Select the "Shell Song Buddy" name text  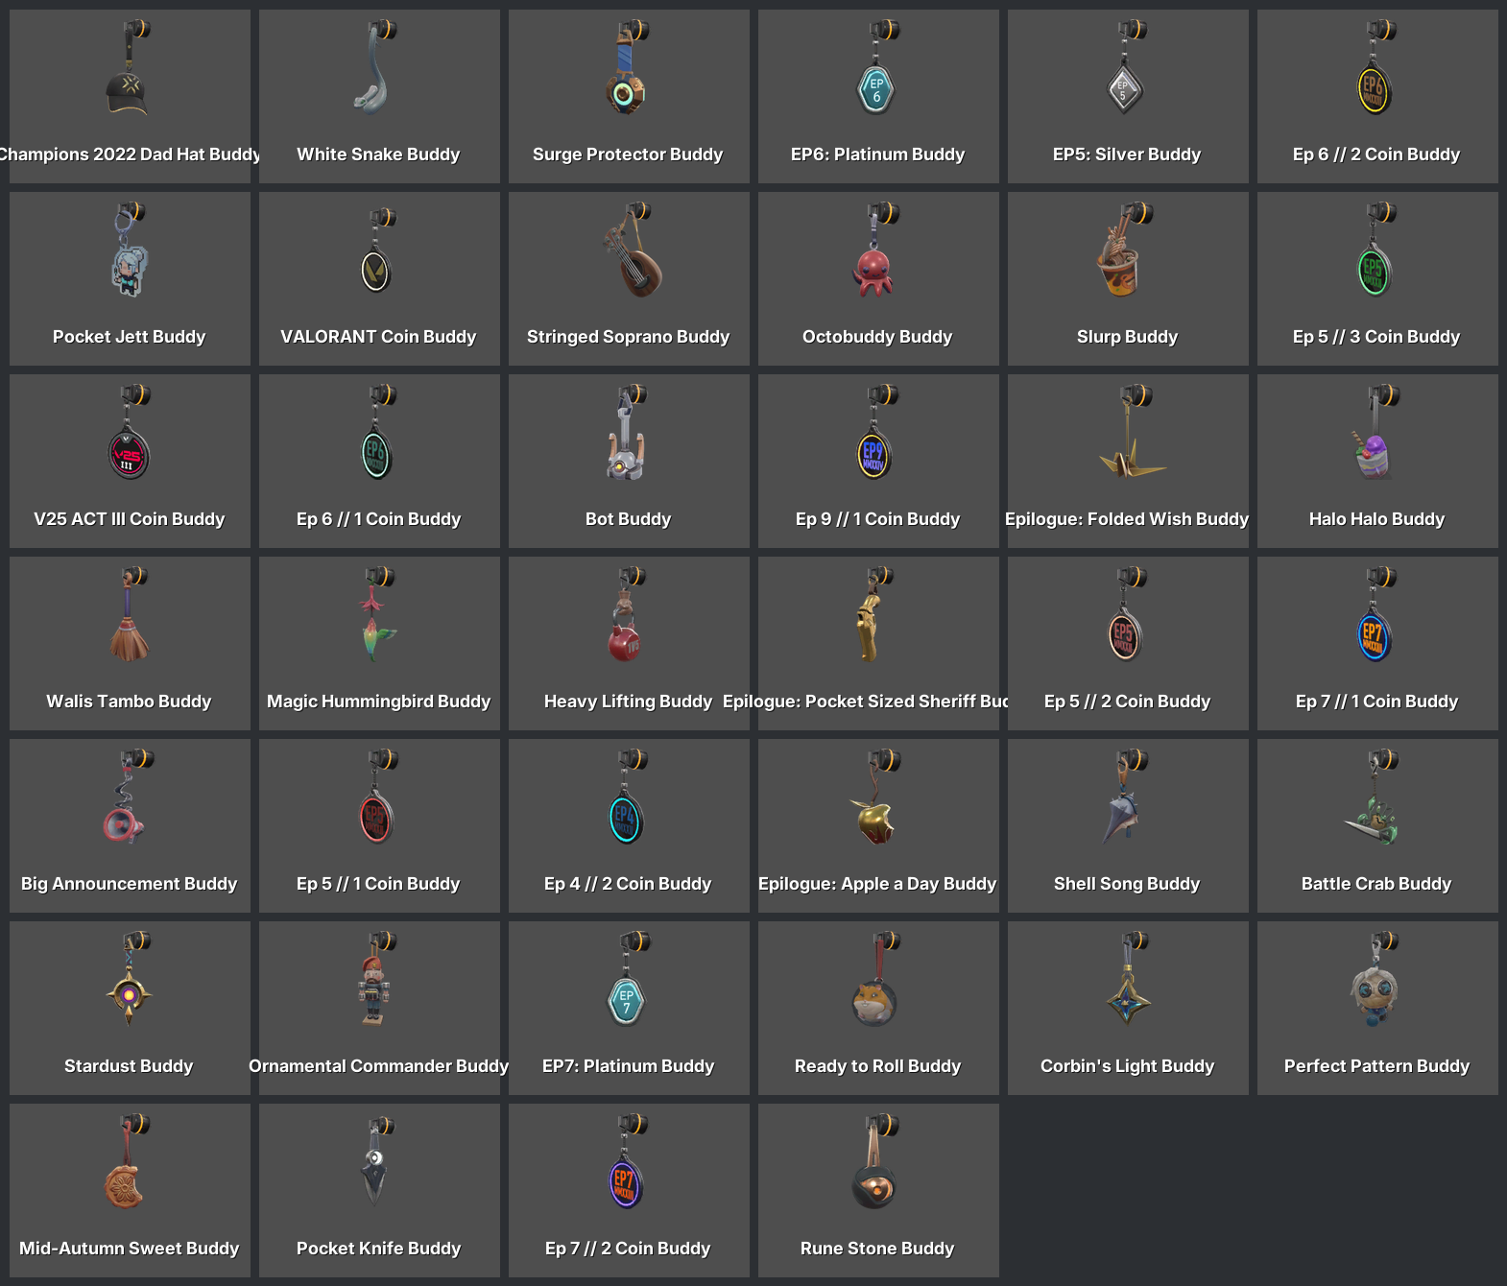point(1127,884)
